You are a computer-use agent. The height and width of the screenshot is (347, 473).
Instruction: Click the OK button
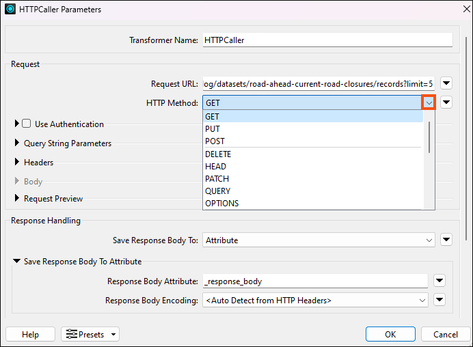tap(390, 335)
